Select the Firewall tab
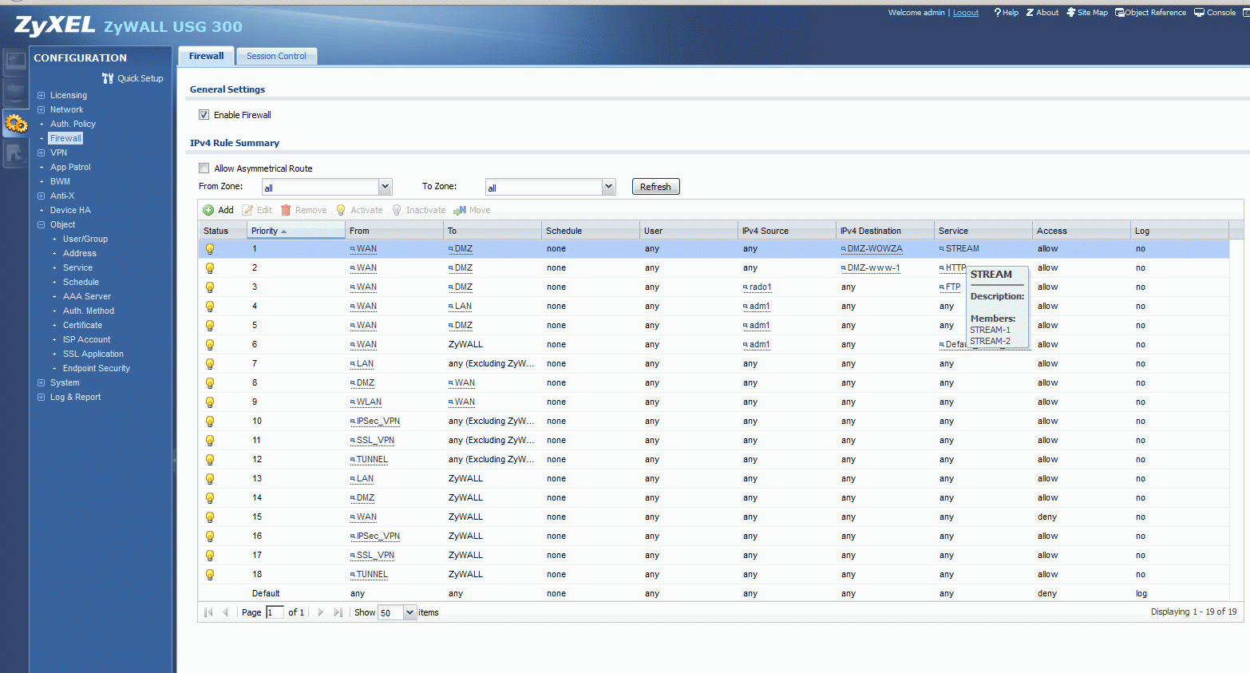This screenshot has height=673, width=1250. 206,56
